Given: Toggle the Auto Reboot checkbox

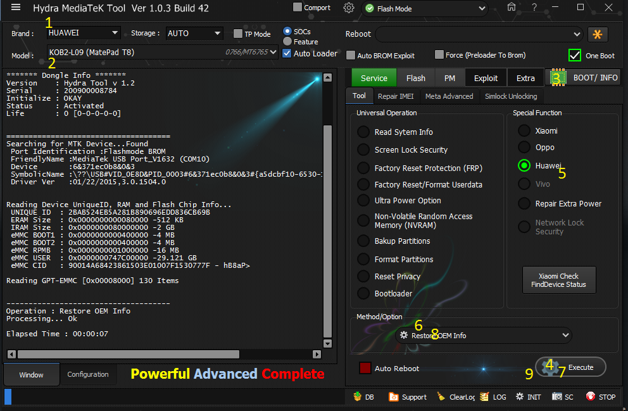Looking at the screenshot, I should [365, 368].
